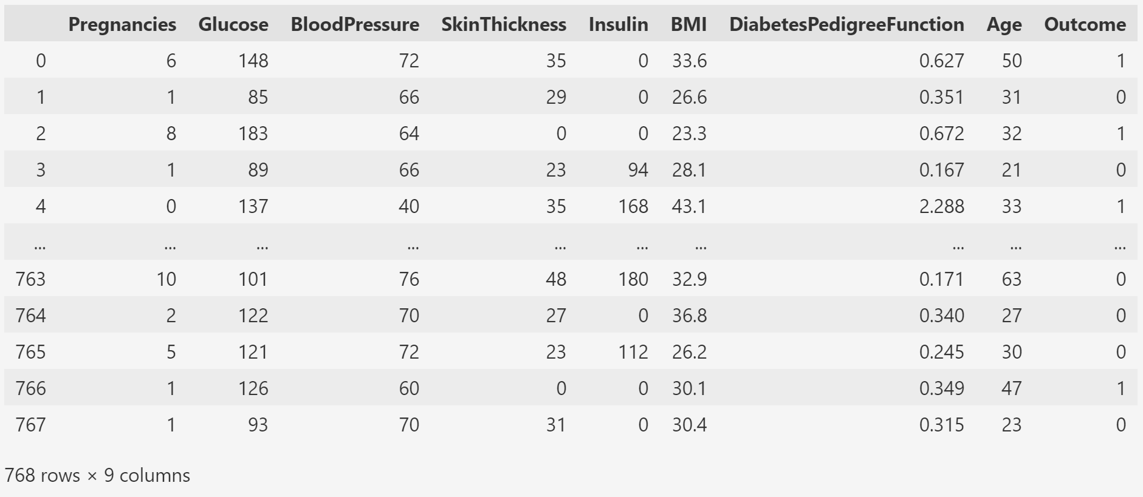The image size is (1143, 497).
Task: Select the pedigree value 0.349
Action: tap(941, 388)
